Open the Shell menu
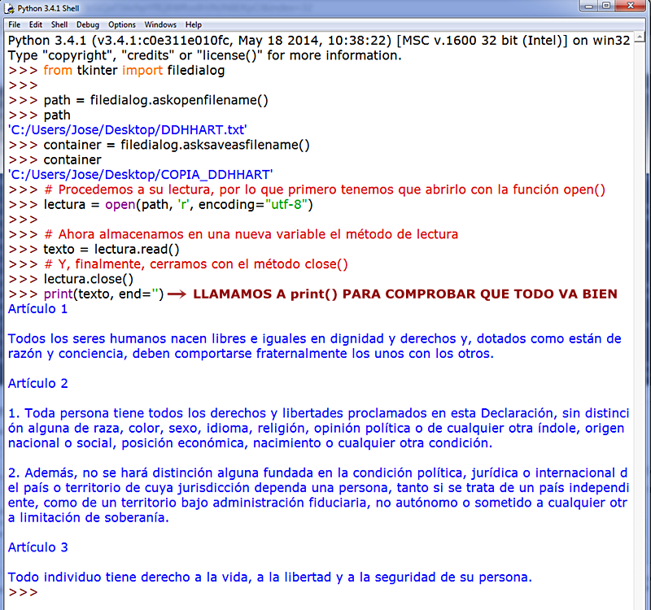The height and width of the screenshot is (610, 651). coord(59,24)
